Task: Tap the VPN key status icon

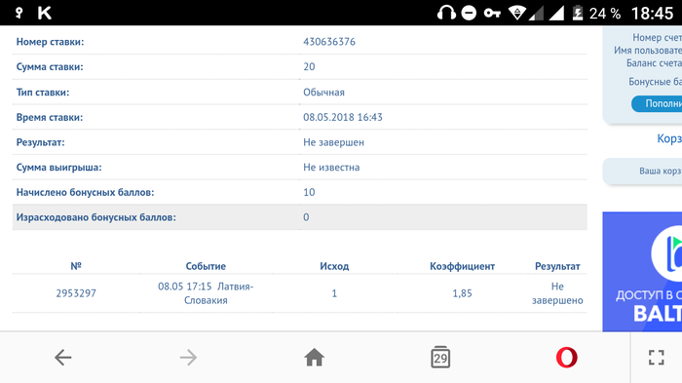Action: (x=492, y=13)
